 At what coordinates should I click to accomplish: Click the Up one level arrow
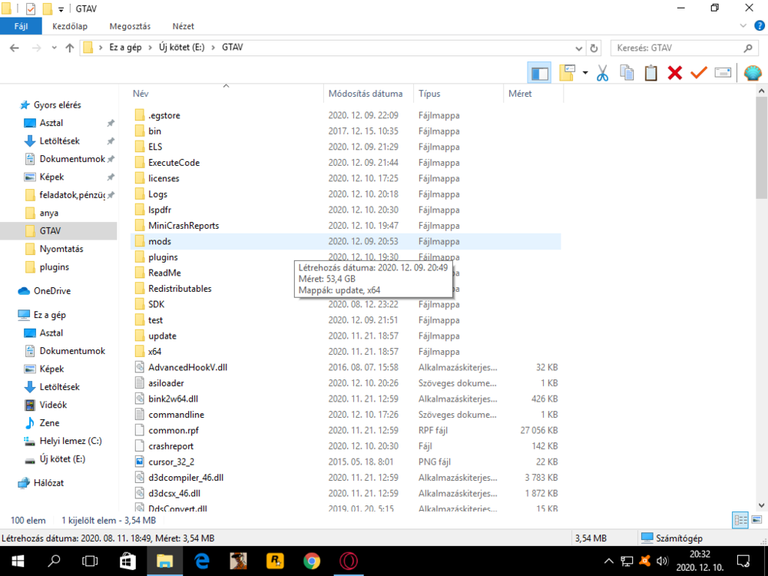tap(70, 48)
